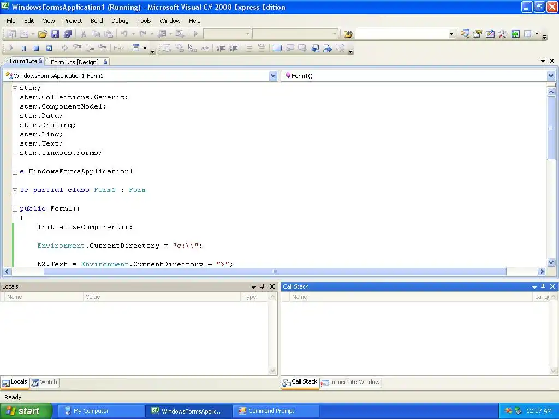Click the code editor vertical scroll down arrow
This screenshot has height=419, width=559.
[551, 262]
